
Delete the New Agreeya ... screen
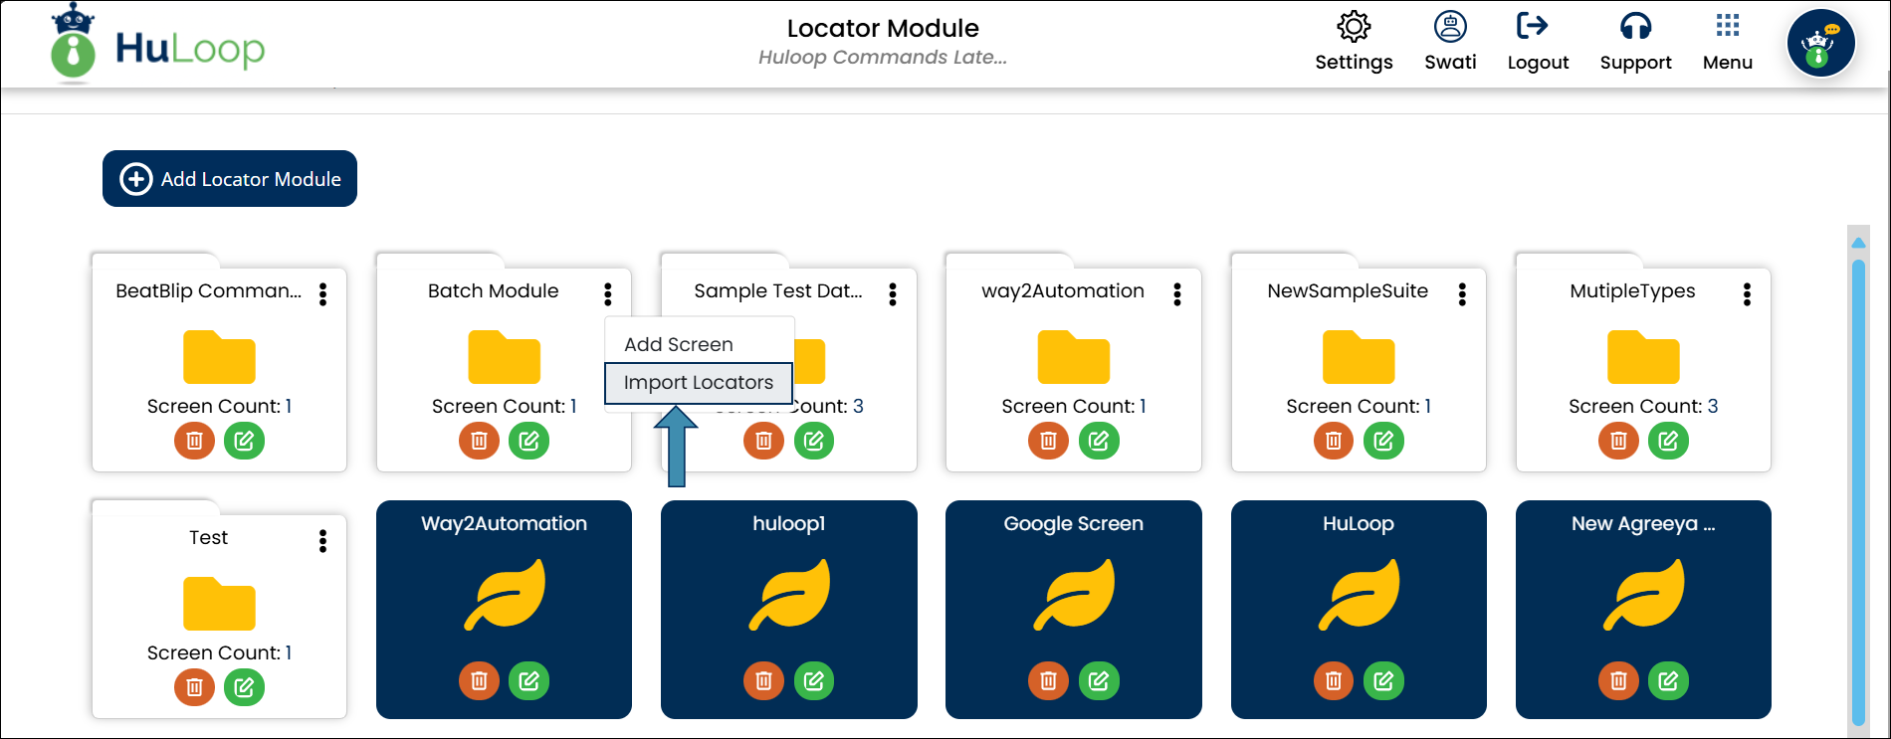(1619, 680)
